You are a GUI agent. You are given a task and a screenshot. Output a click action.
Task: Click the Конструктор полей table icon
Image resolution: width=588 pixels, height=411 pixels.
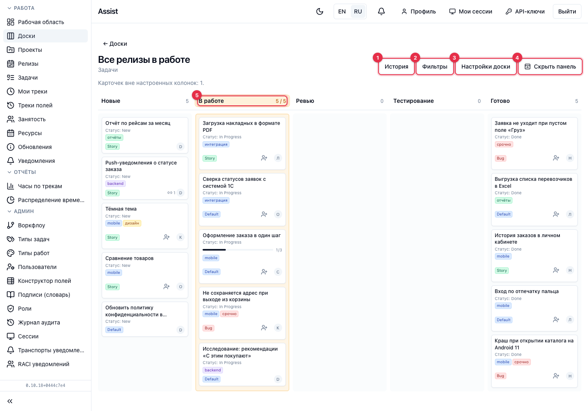11,281
